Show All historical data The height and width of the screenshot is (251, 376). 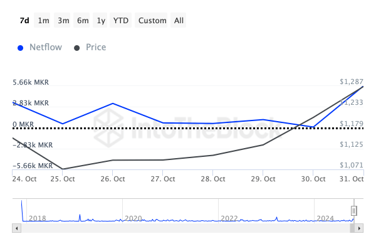click(x=179, y=21)
